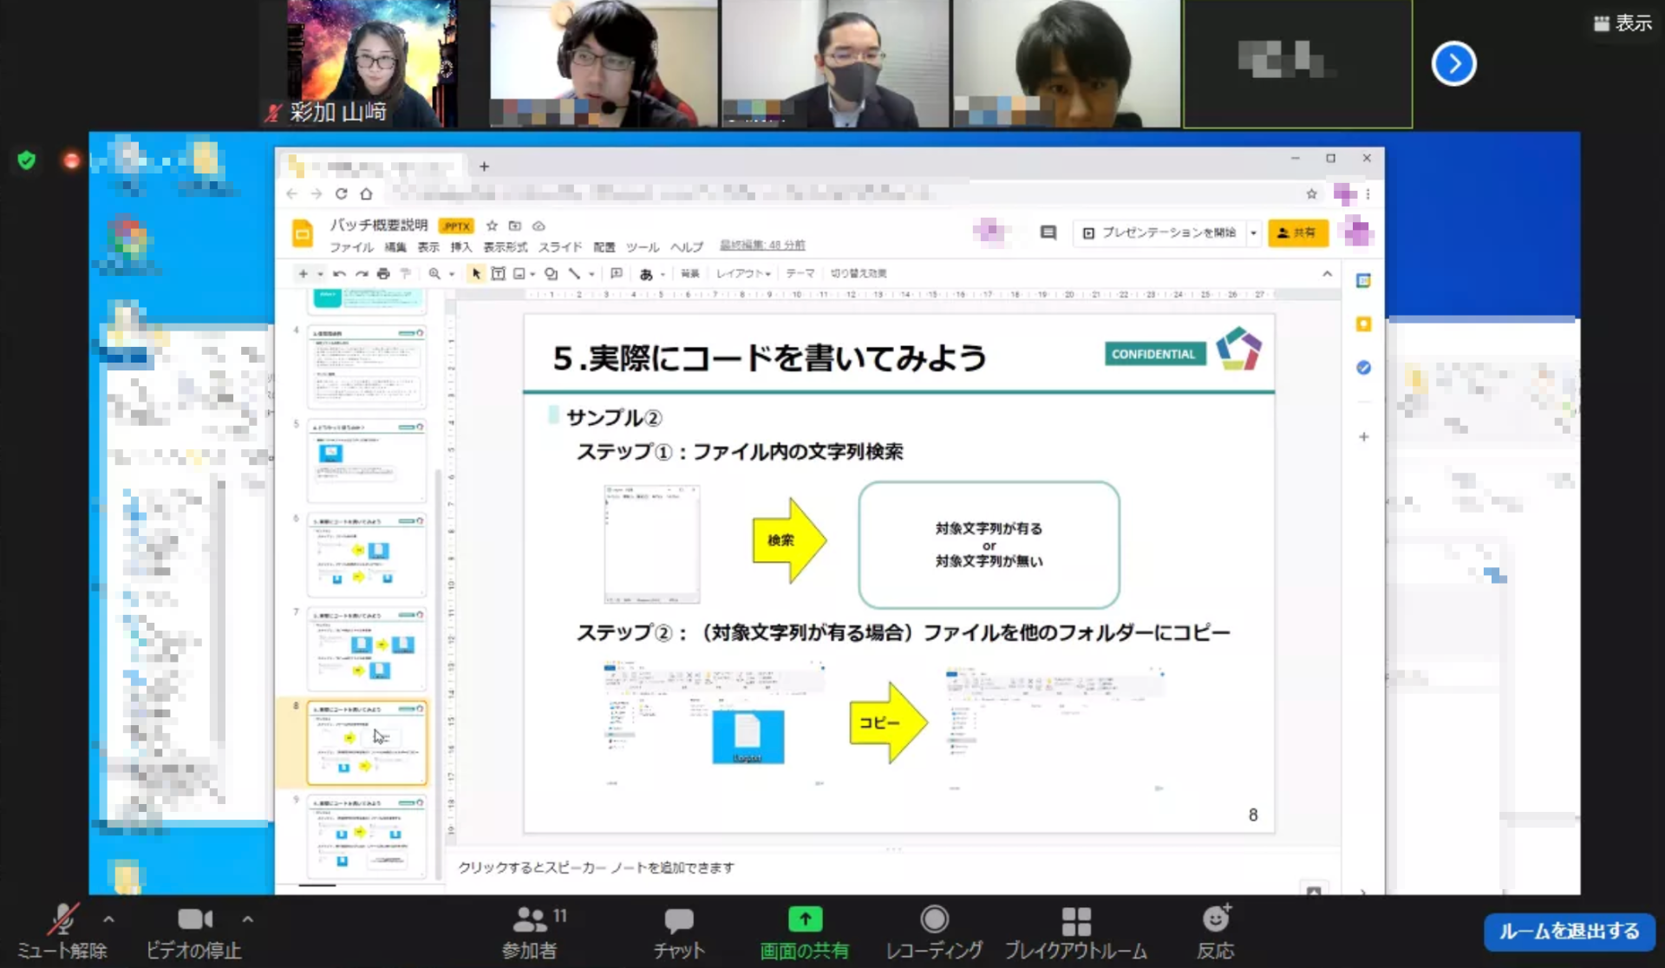Open the 最終編集 last edit link
The width and height of the screenshot is (1665, 968).
tap(762, 245)
